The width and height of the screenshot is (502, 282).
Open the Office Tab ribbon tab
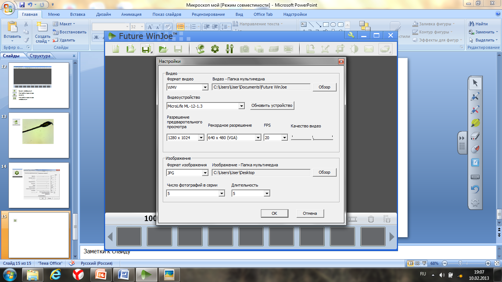[x=263, y=14]
